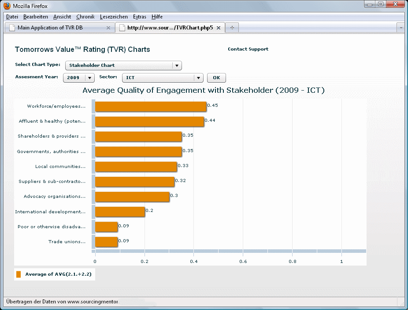Click the Workforce/employees bar in chart
The width and height of the screenshot is (408, 310).
150,106
